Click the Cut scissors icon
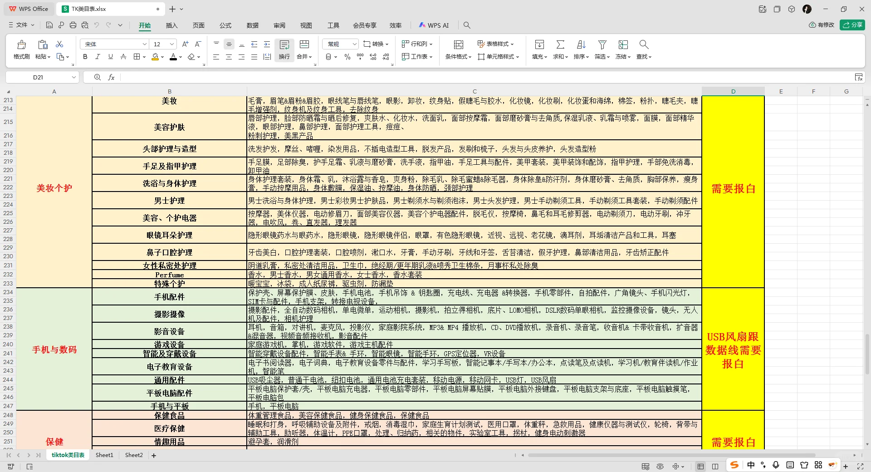The image size is (871, 472). click(x=59, y=44)
